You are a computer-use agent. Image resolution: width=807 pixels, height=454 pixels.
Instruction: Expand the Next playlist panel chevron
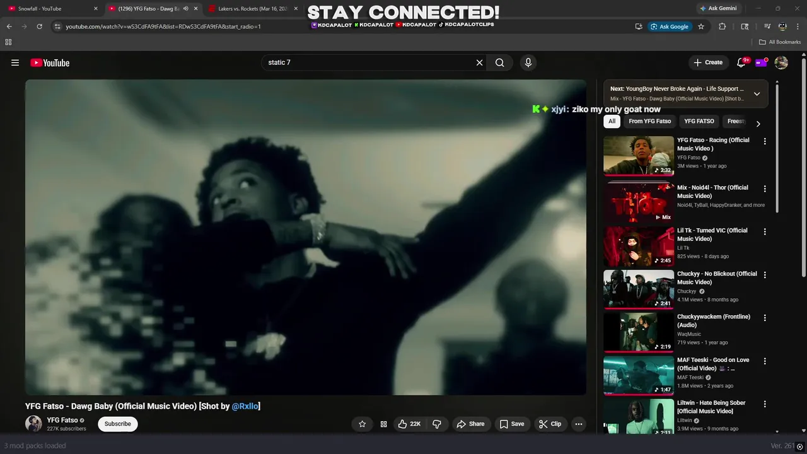(x=757, y=94)
